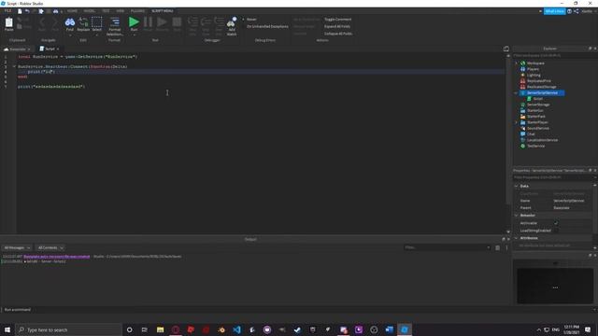598x336 pixels.
Task: Expand the Workspace tree node
Action: pos(517,63)
